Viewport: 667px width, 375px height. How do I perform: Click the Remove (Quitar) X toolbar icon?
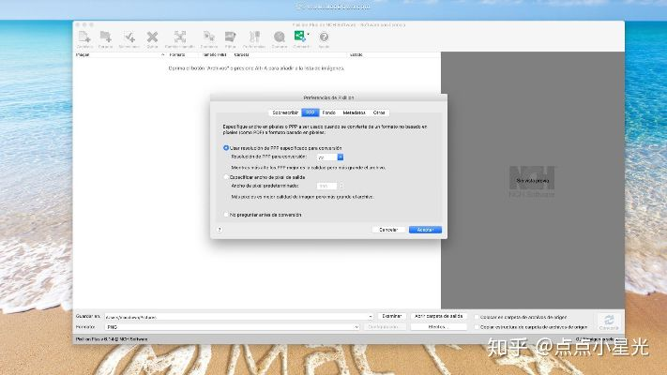(x=152, y=37)
